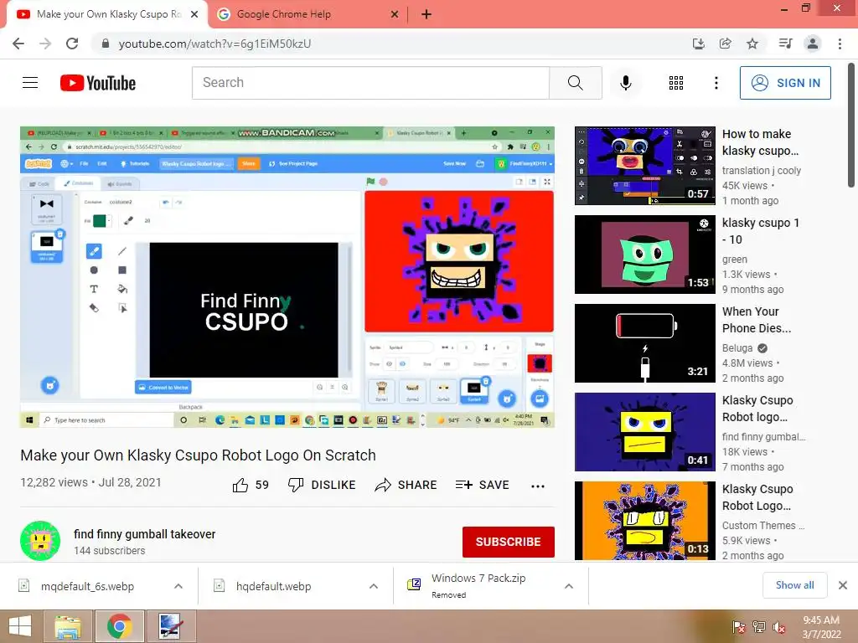Open File Explorer from the taskbar
The image size is (858, 643).
click(x=68, y=626)
